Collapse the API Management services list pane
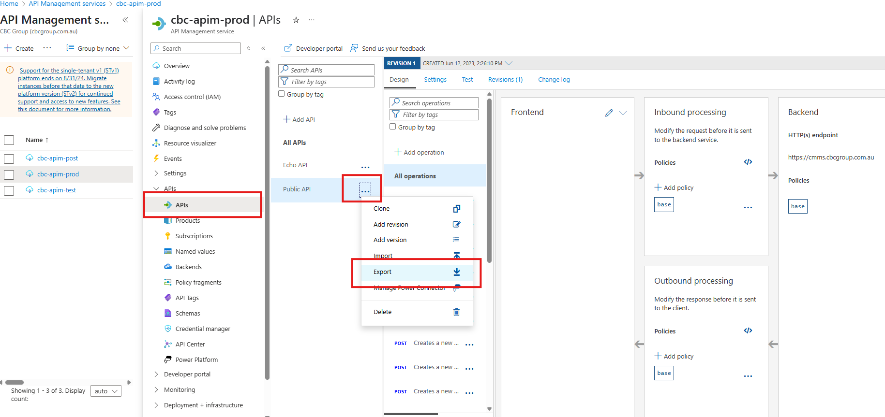This screenshot has height=417, width=885. pos(125,20)
